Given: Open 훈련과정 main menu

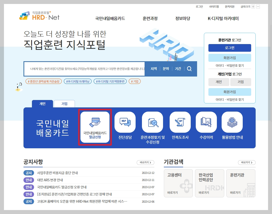Looking at the screenshot, I should tap(150, 18).
